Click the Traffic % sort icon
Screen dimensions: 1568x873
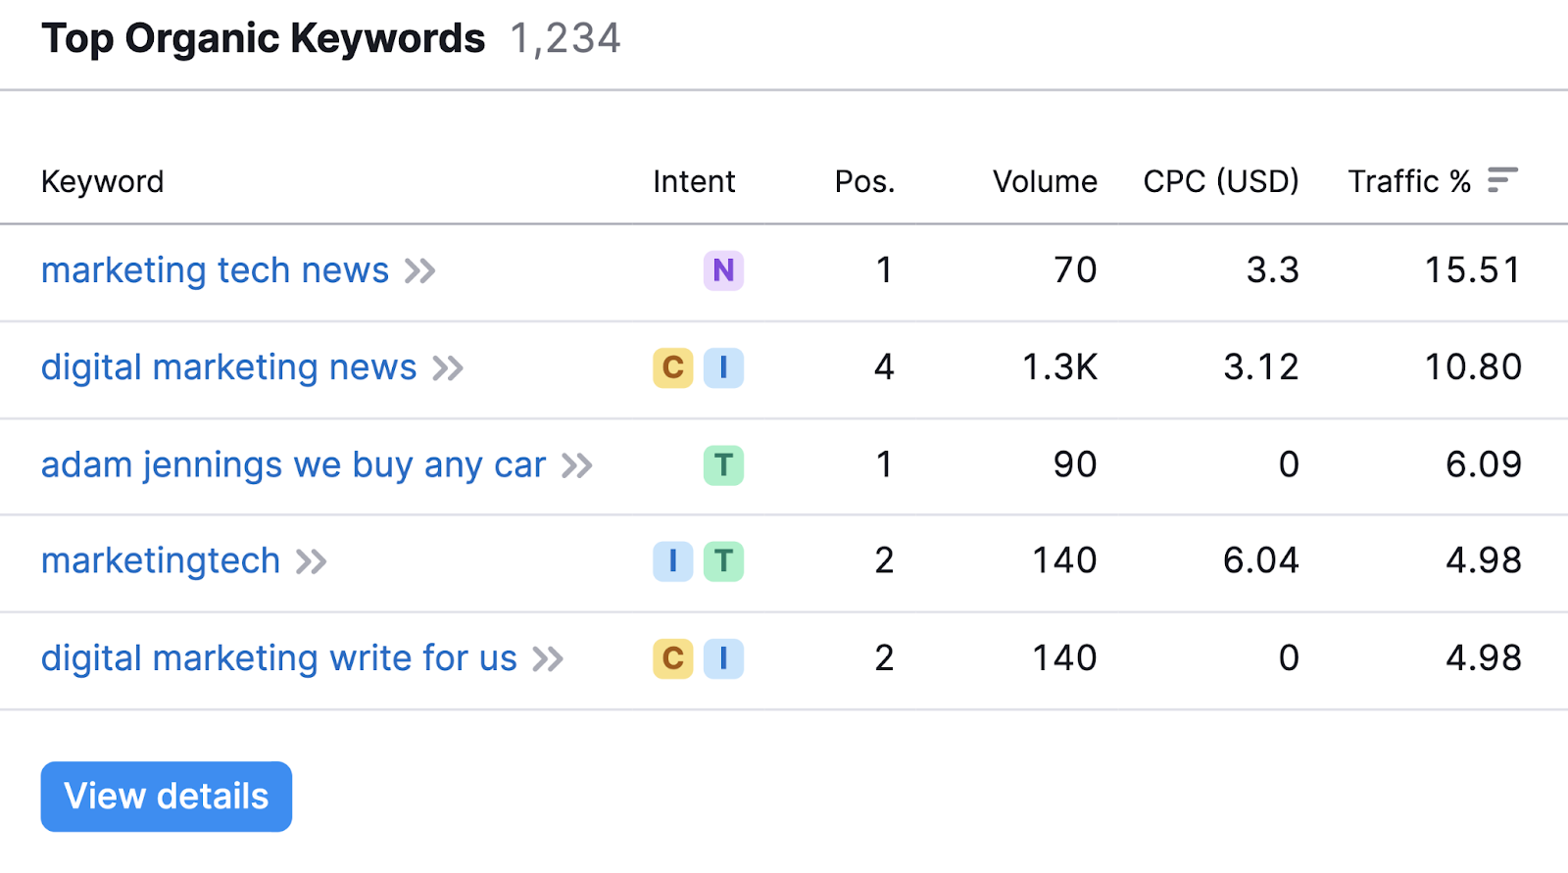[x=1501, y=180]
